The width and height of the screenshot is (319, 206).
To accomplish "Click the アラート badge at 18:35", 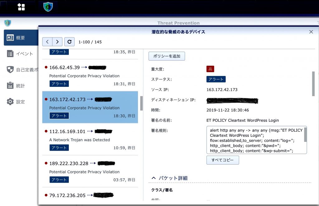I will [x=59, y=52].
